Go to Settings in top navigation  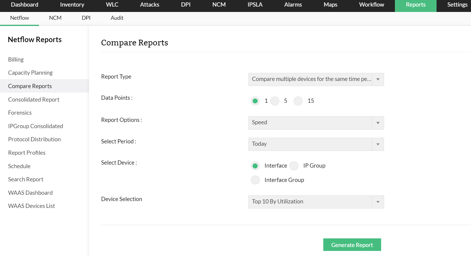457,5
